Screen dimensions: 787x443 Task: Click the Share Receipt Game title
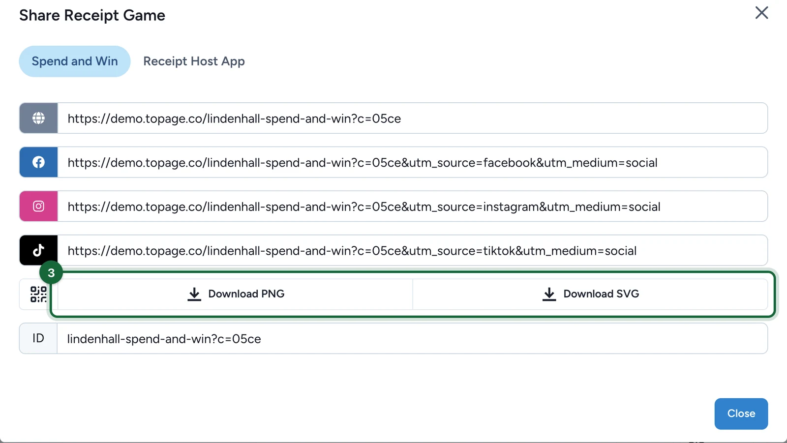point(92,15)
